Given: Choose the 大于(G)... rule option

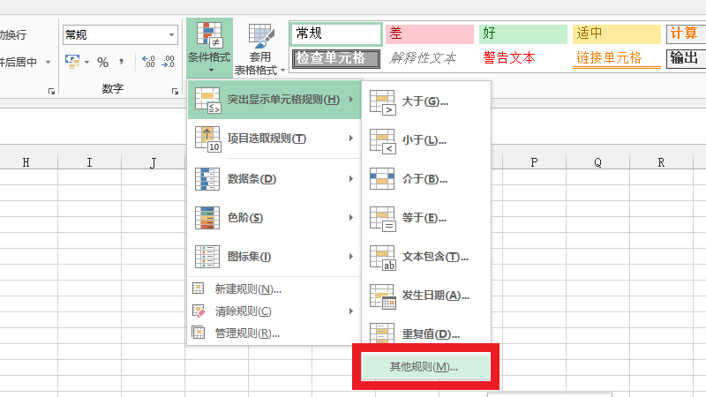Looking at the screenshot, I should click(425, 101).
